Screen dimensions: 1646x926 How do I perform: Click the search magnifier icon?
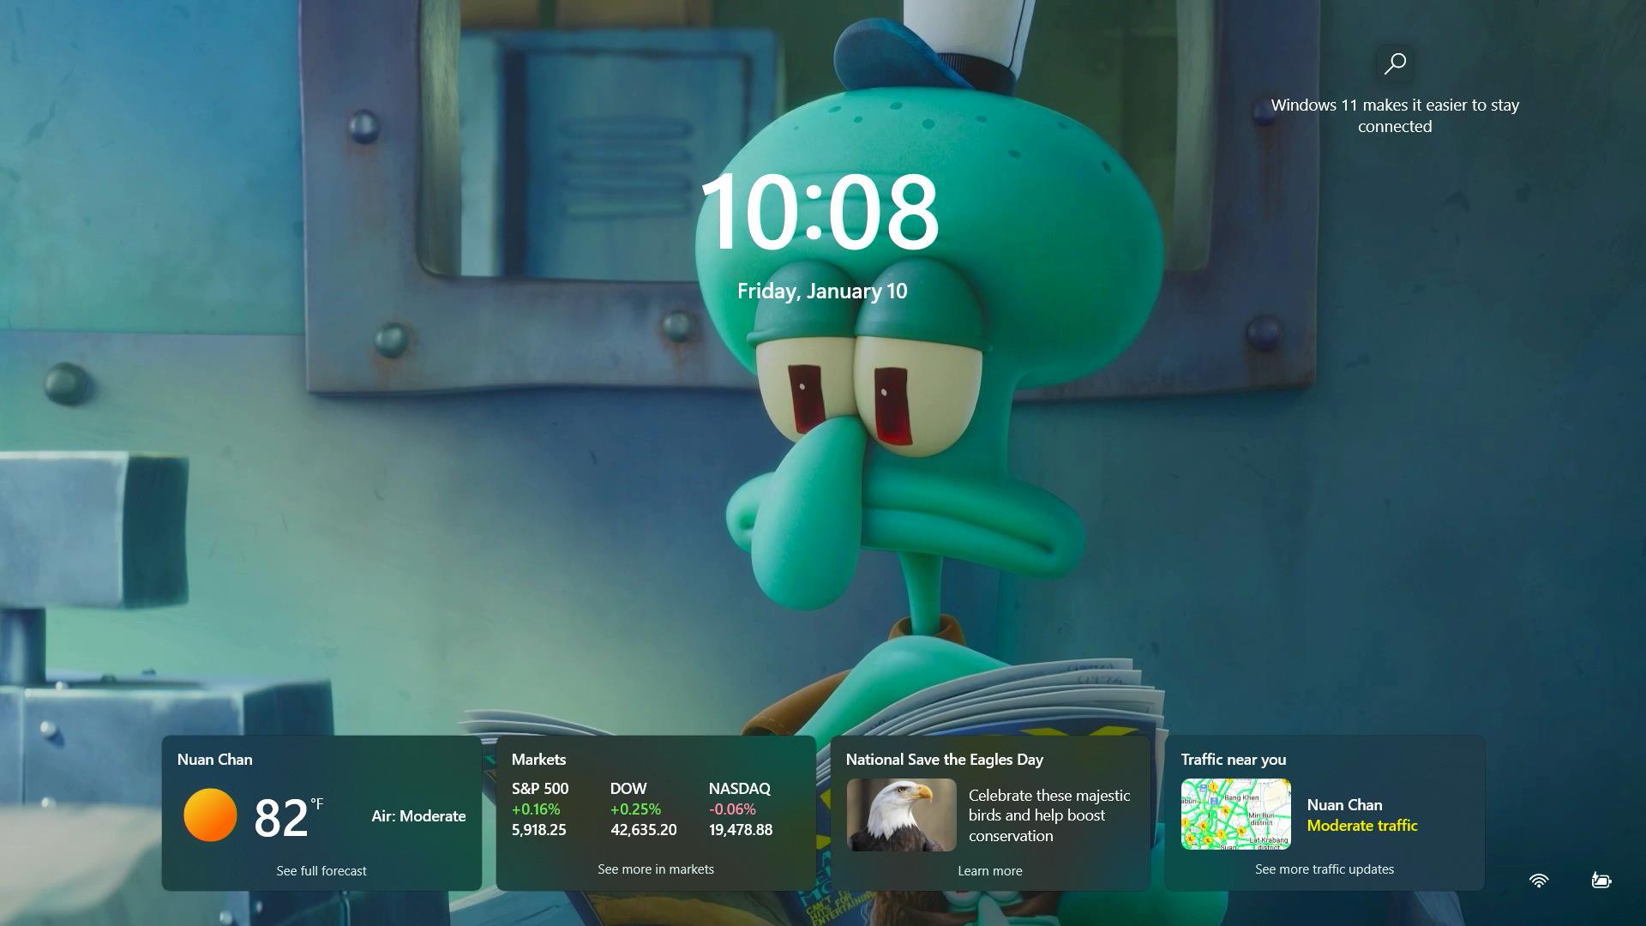coord(1395,63)
